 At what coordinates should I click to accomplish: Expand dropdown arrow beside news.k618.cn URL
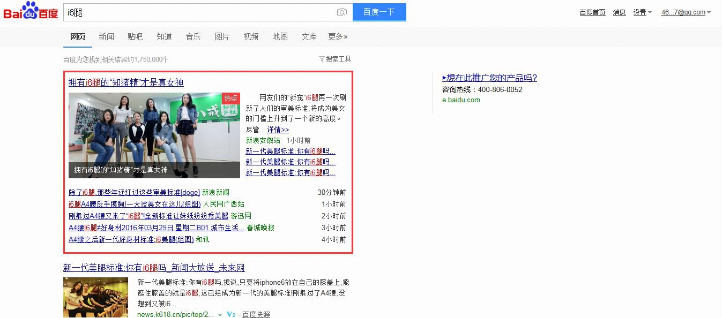(x=220, y=315)
